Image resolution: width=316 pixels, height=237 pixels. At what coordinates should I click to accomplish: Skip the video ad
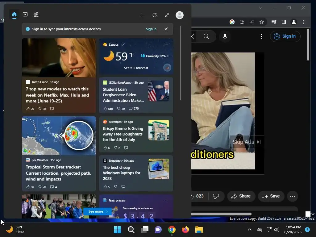(x=247, y=142)
